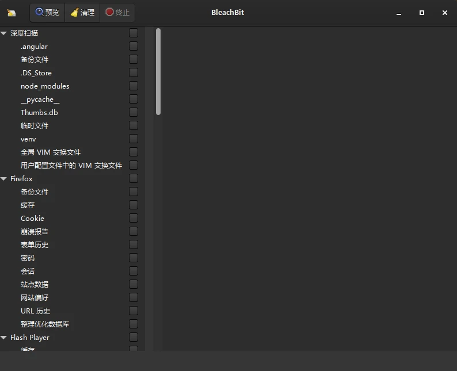Select the 站点数据 row label
Viewport: 457px width, 371px height.
tap(35, 285)
